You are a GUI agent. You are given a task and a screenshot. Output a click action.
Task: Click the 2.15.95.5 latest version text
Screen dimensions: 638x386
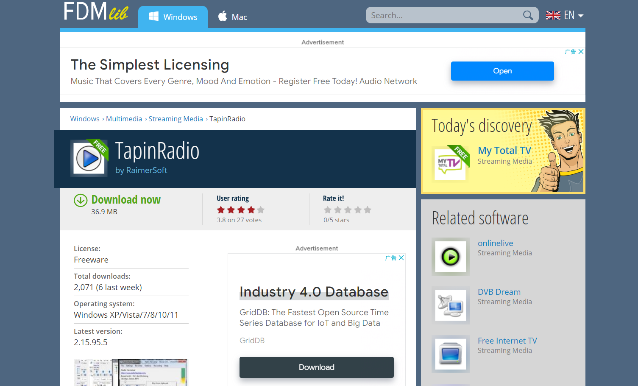click(x=91, y=342)
